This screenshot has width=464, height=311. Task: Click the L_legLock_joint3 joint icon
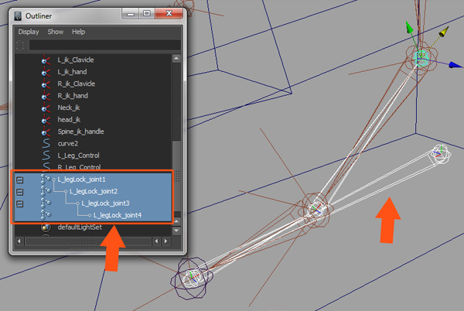pyautogui.click(x=46, y=203)
